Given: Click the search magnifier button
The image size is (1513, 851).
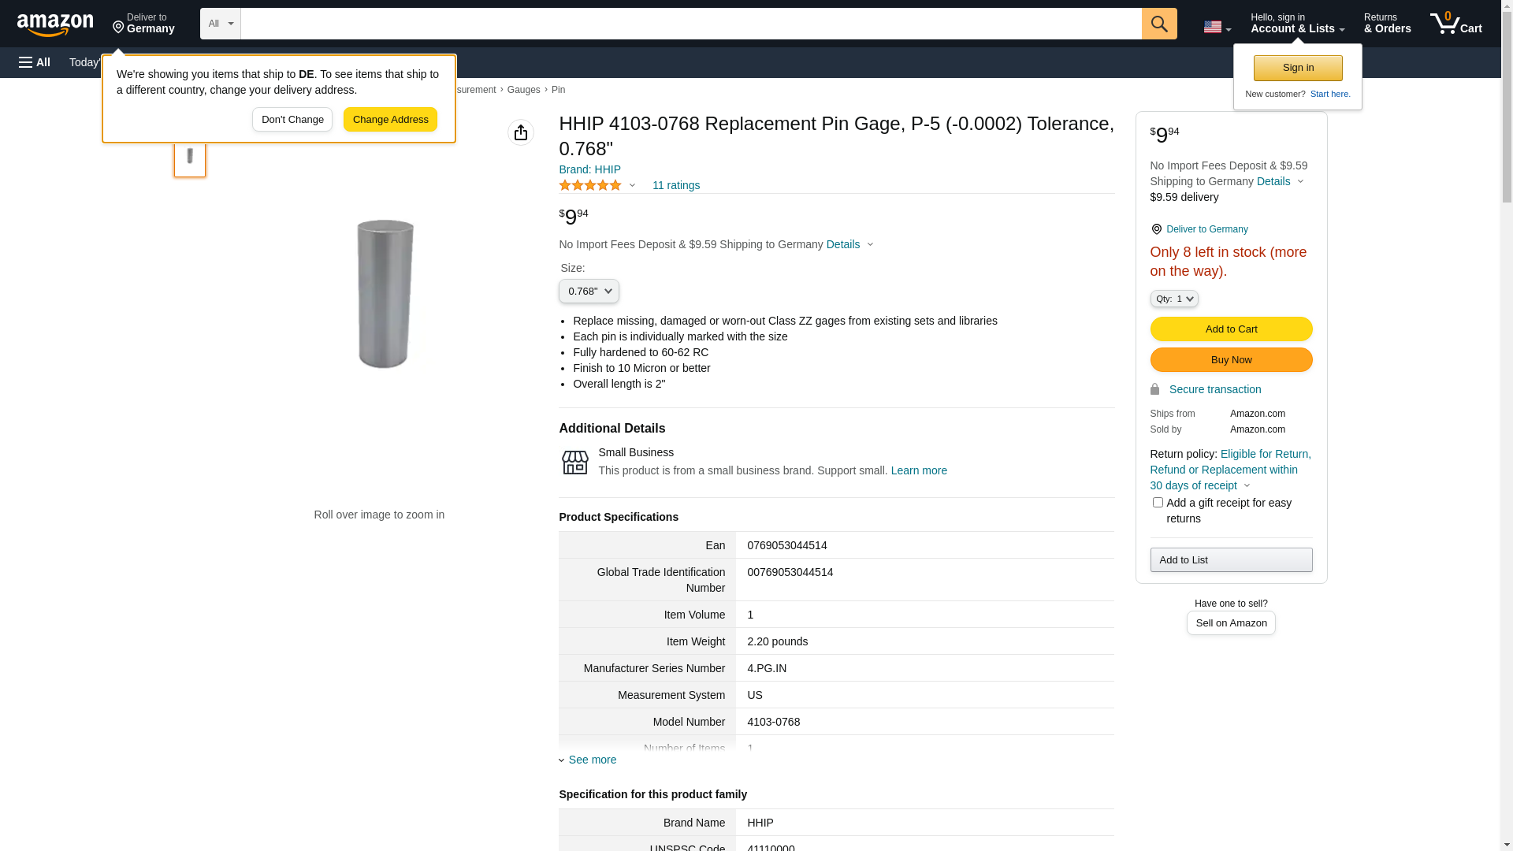Looking at the screenshot, I should point(1158,24).
